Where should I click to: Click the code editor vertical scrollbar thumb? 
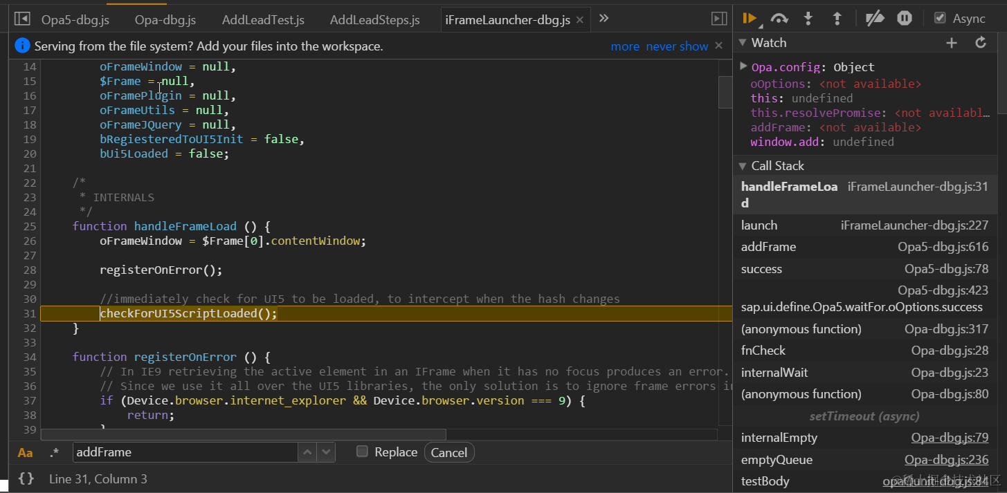tap(725, 91)
